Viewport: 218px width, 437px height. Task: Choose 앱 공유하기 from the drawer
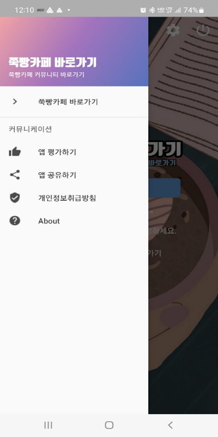pos(74,175)
